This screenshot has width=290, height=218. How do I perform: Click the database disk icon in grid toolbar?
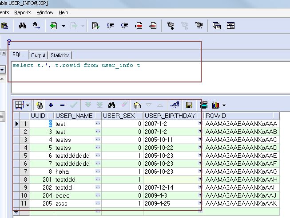point(204,105)
